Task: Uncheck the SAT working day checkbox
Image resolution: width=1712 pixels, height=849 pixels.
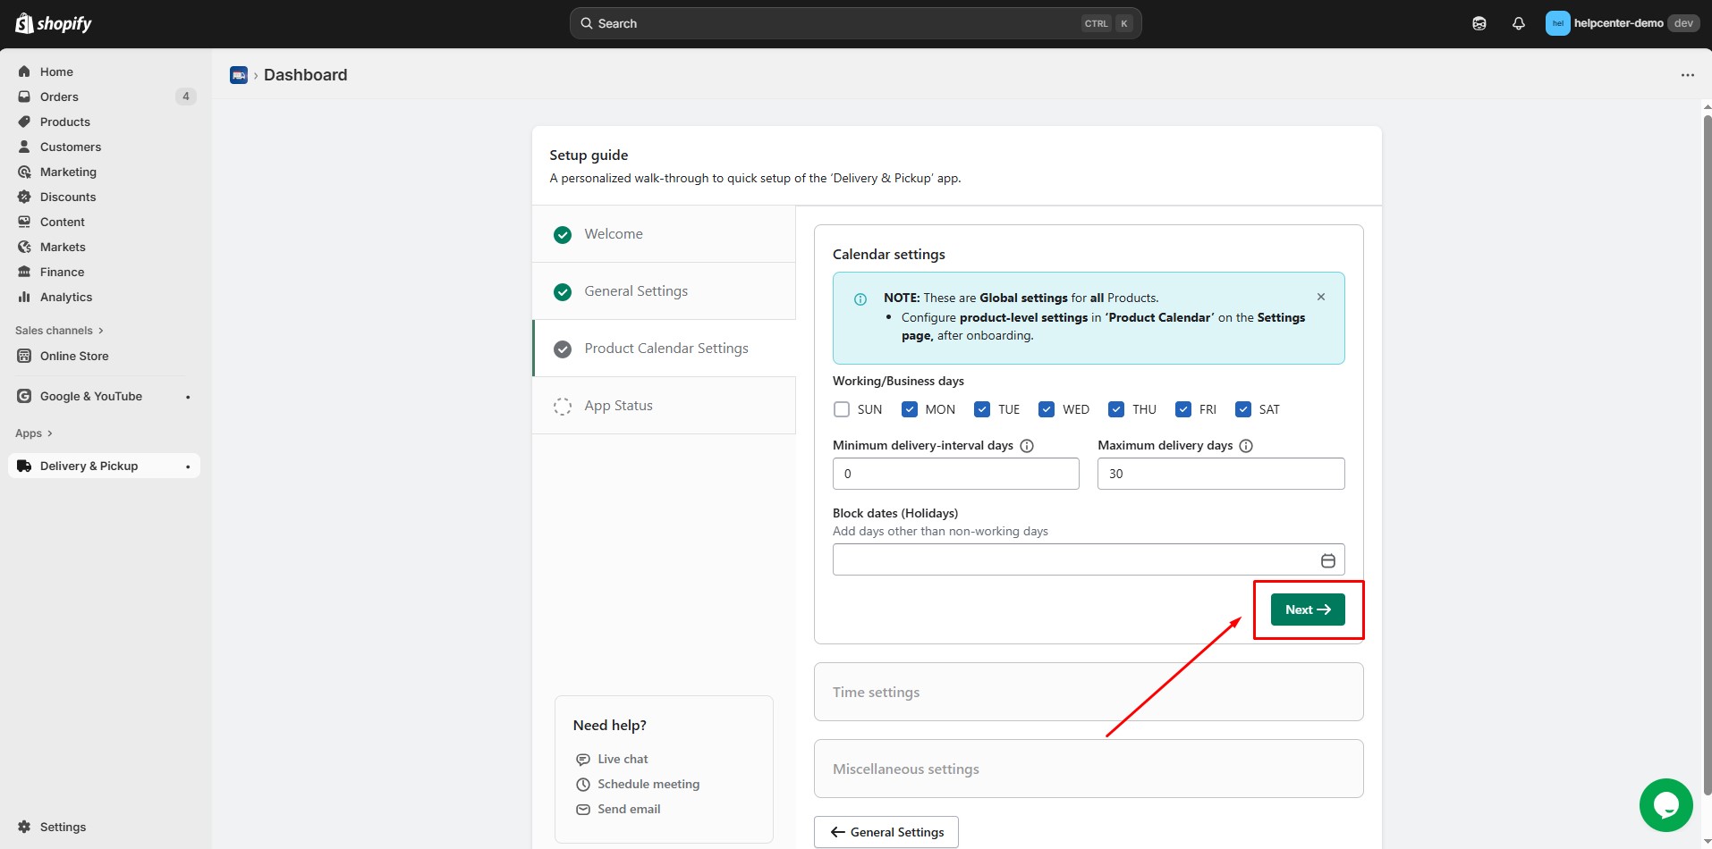Action: click(1242, 409)
